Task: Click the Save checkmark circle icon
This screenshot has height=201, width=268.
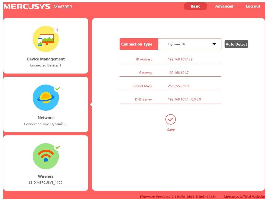Action: (x=171, y=119)
